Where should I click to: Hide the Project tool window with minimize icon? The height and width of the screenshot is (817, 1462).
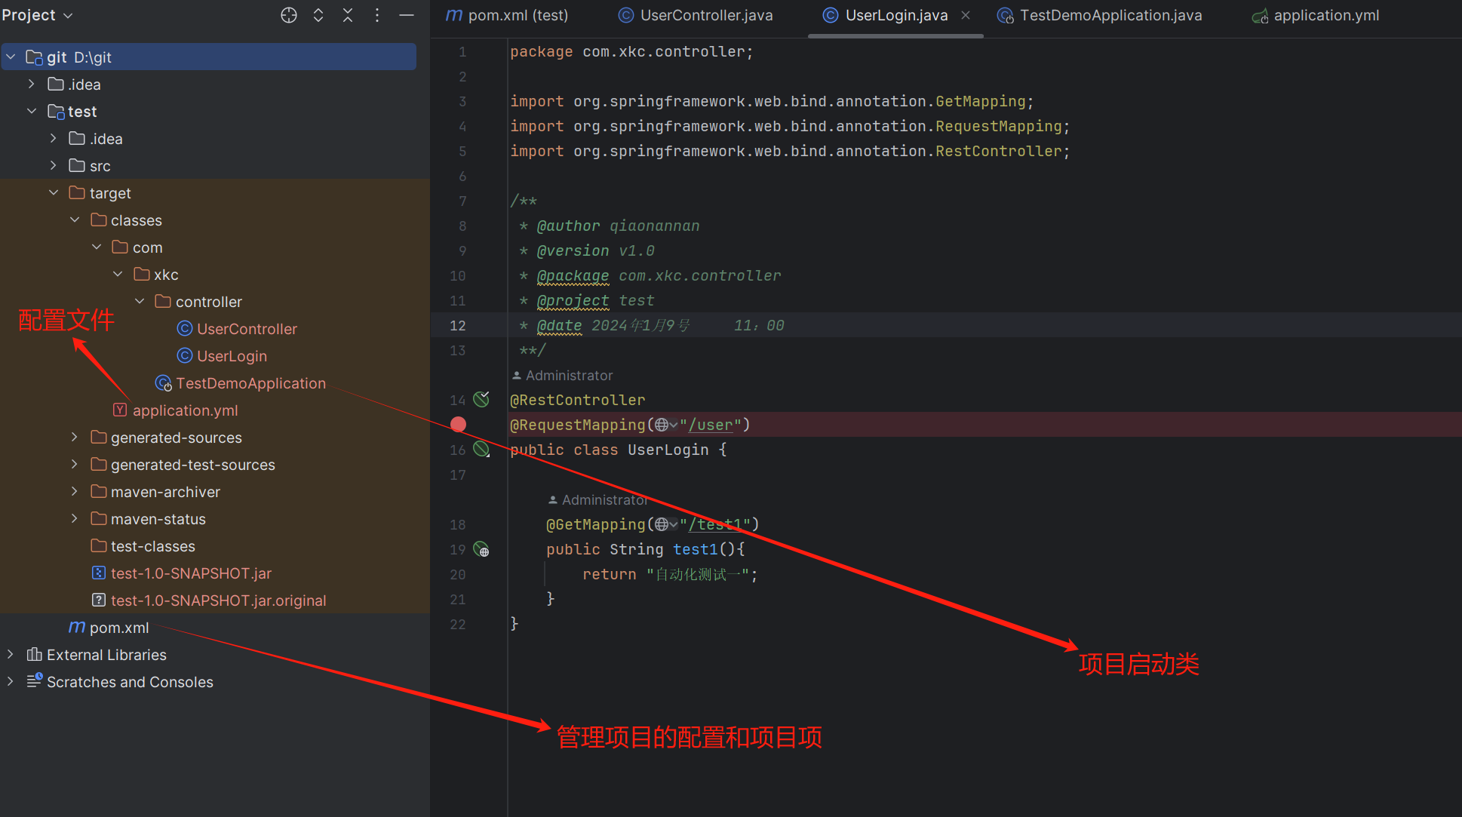pyautogui.click(x=407, y=15)
